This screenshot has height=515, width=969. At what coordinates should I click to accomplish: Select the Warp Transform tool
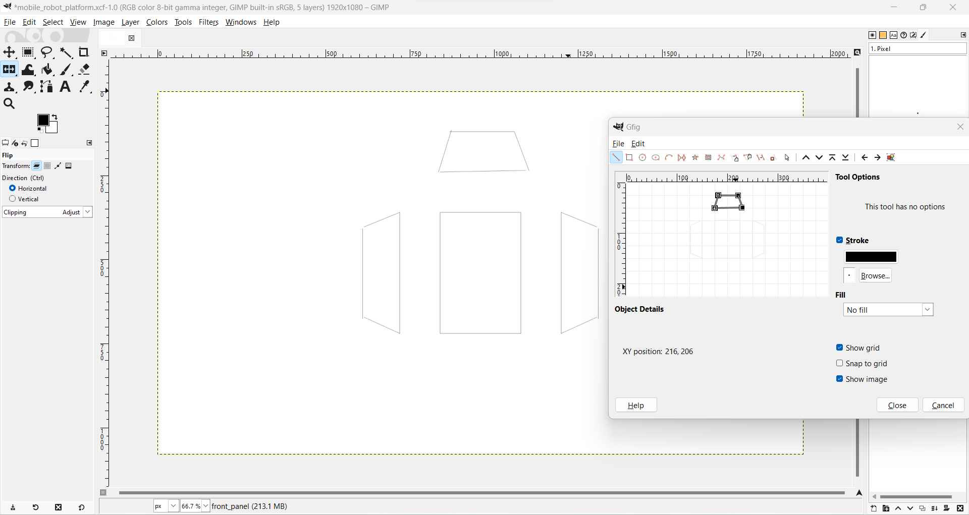(x=28, y=70)
